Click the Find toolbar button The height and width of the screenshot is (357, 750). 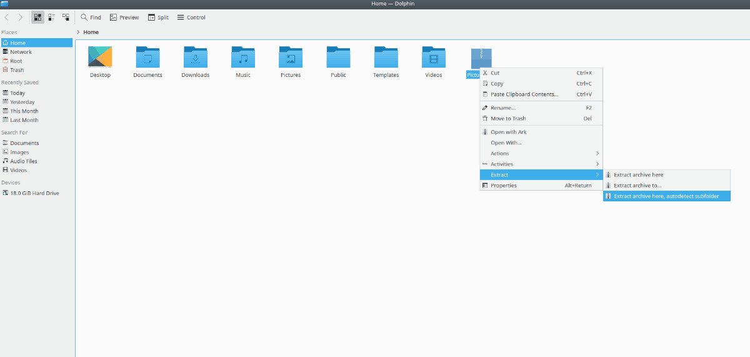pyautogui.click(x=91, y=18)
